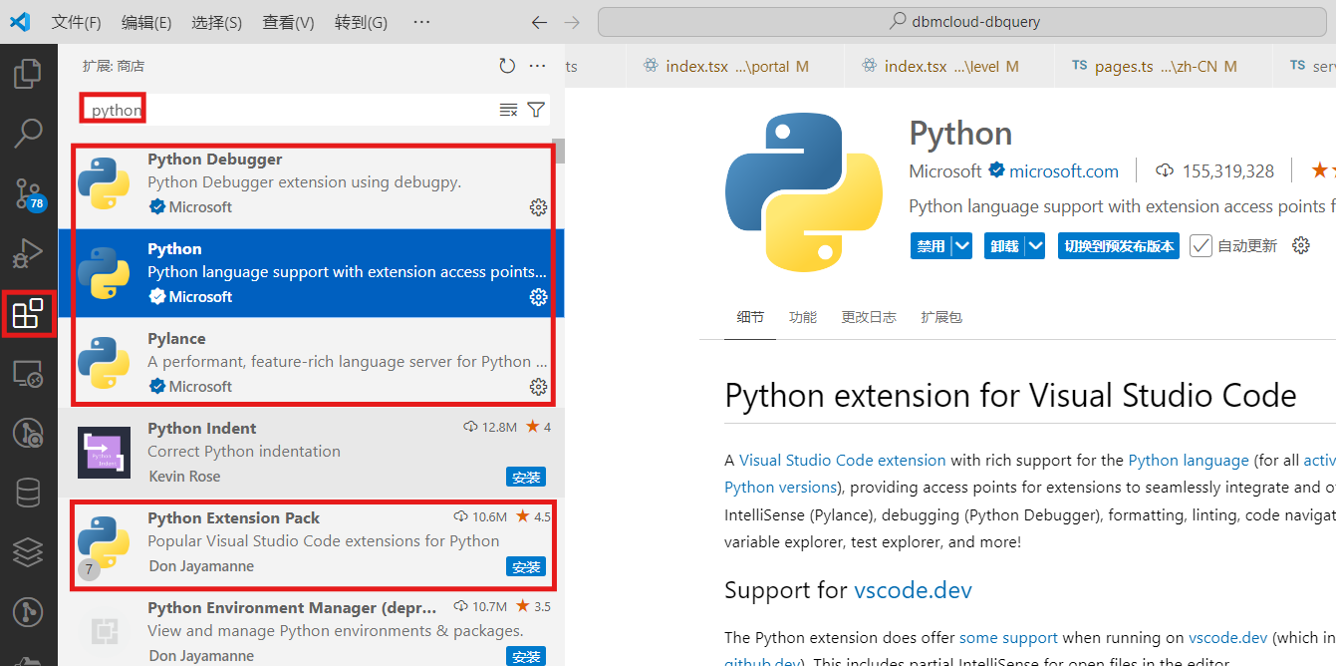Open Pylance manage gear
The image size is (1336, 666).
(x=538, y=387)
